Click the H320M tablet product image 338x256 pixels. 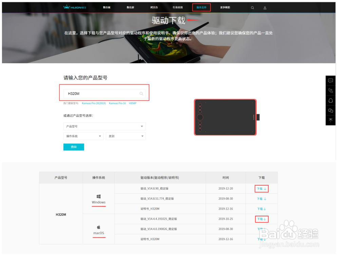[226, 117]
